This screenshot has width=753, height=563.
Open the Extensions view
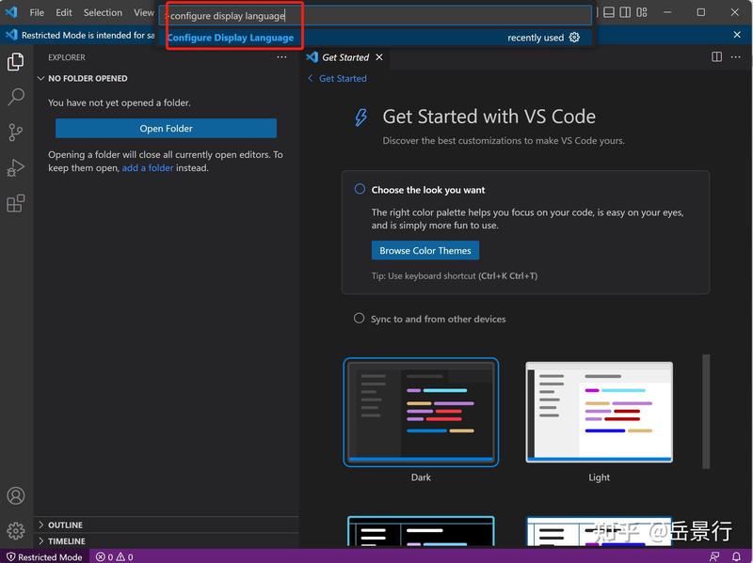click(x=15, y=203)
